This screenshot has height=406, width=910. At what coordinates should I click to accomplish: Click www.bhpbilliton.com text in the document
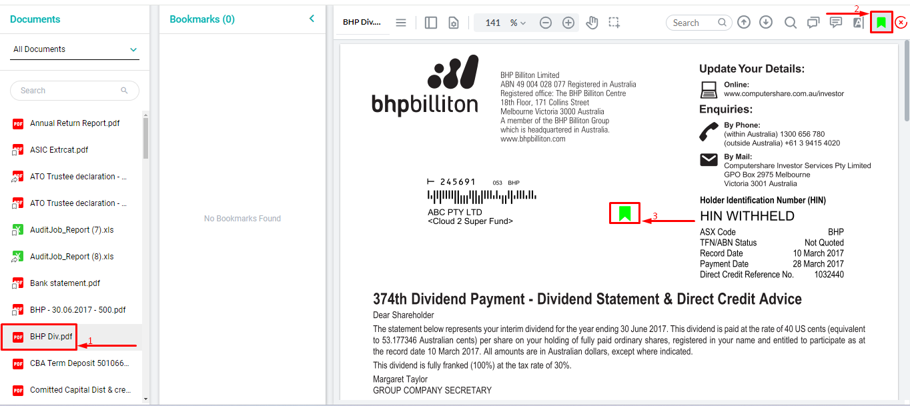point(533,139)
